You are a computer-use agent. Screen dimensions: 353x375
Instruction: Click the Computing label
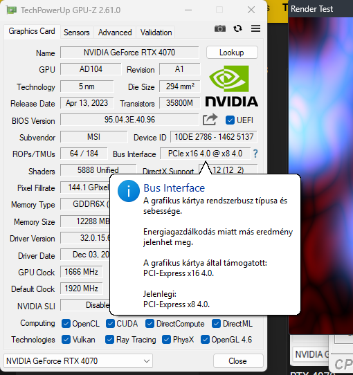[37, 323]
